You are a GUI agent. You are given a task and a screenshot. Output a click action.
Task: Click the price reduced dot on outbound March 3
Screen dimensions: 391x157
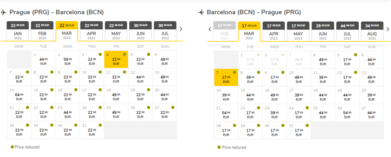click(x=100, y=54)
